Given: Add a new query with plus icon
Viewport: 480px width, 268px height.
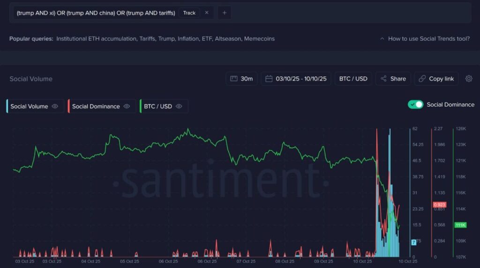Looking at the screenshot, I should (x=224, y=13).
